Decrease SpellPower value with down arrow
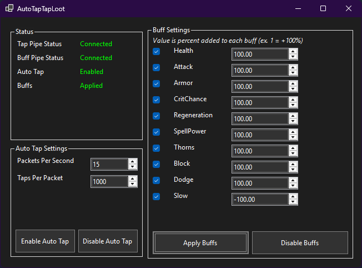 coord(293,137)
